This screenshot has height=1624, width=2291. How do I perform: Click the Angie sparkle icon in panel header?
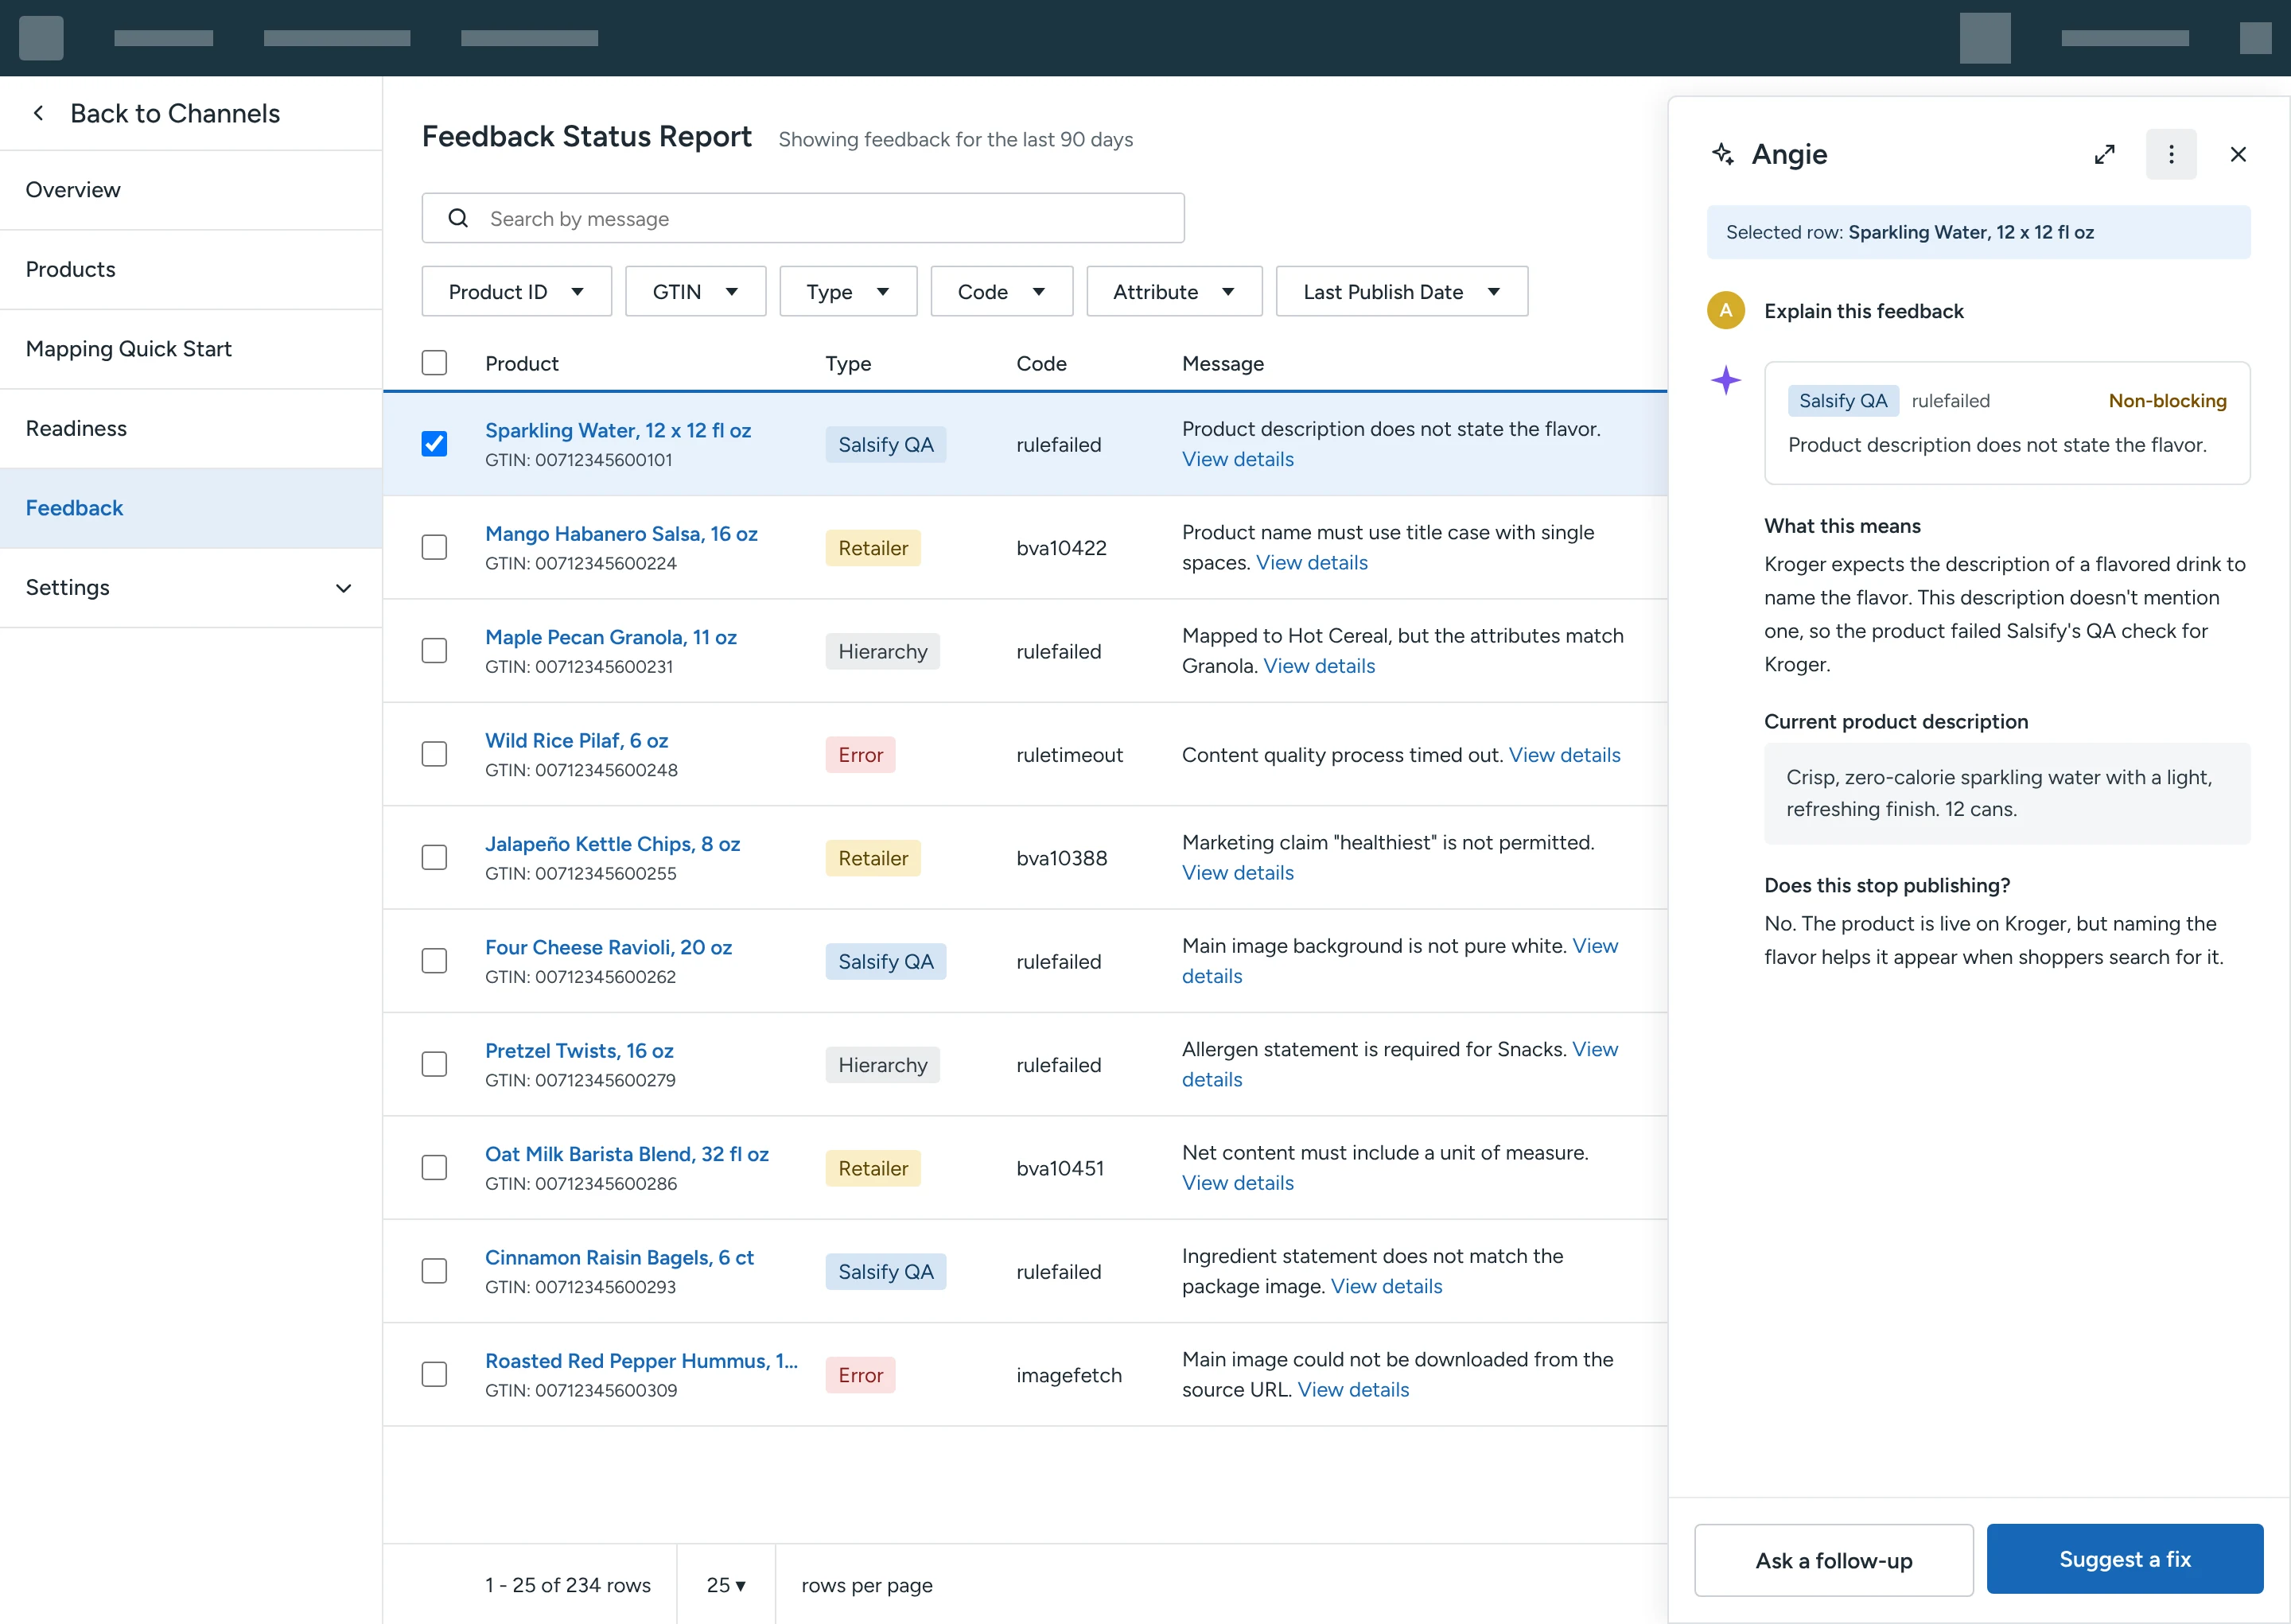pos(1723,154)
